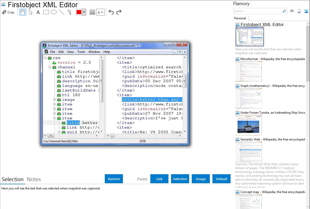Click the small icon beside Semantic Web title
The height and width of the screenshot is (209, 310).
click(x=237, y=139)
